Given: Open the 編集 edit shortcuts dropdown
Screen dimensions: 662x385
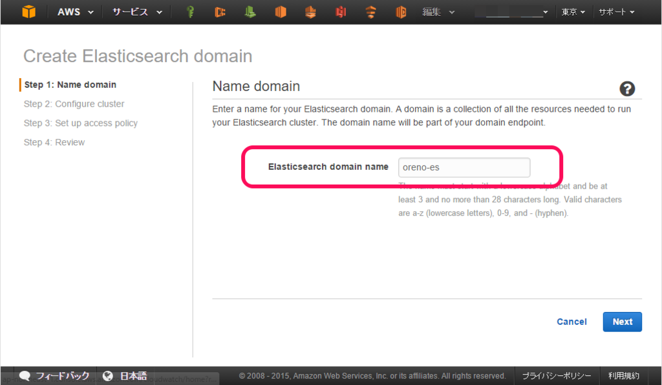Looking at the screenshot, I should pos(439,12).
